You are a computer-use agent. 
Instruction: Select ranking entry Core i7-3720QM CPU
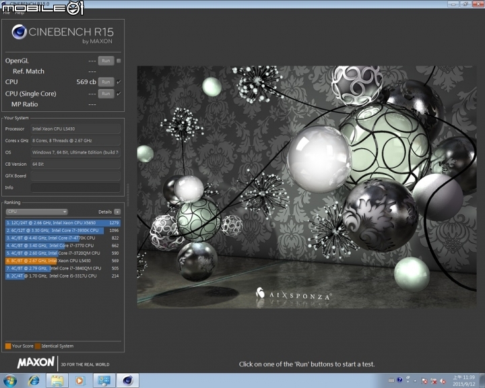tap(63, 253)
